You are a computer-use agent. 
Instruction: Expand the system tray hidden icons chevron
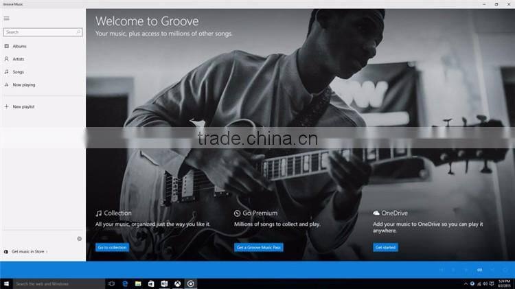[466, 284]
